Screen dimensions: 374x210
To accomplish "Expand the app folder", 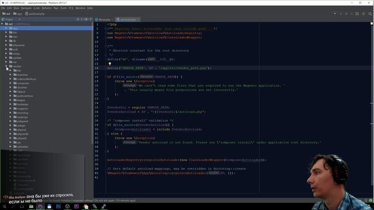I will tap(6, 28).
